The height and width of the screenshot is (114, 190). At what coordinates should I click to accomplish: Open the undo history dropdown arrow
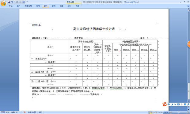(x=14, y=2)
